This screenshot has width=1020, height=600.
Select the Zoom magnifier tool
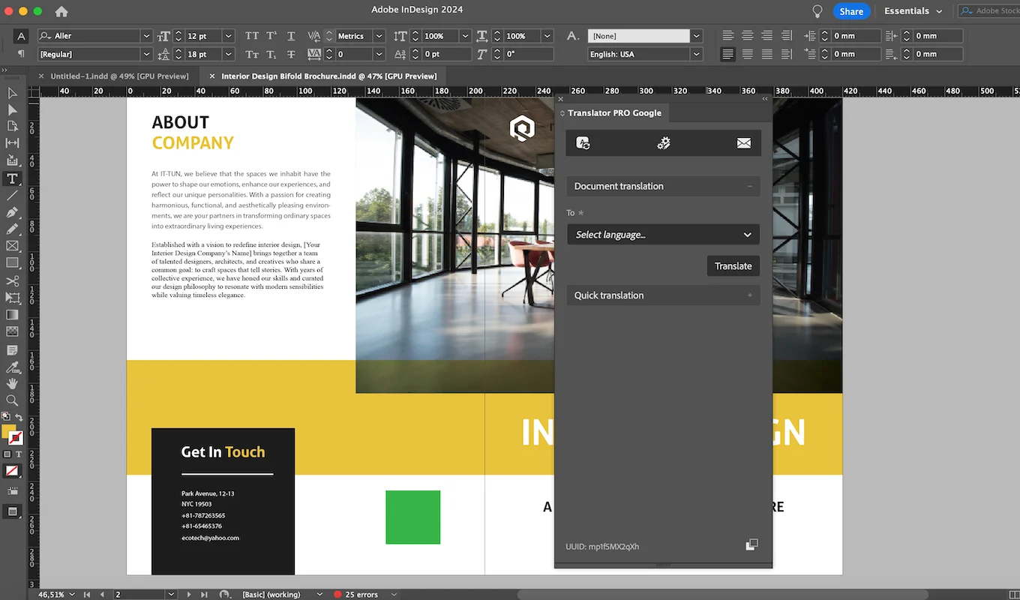[12, 401]
